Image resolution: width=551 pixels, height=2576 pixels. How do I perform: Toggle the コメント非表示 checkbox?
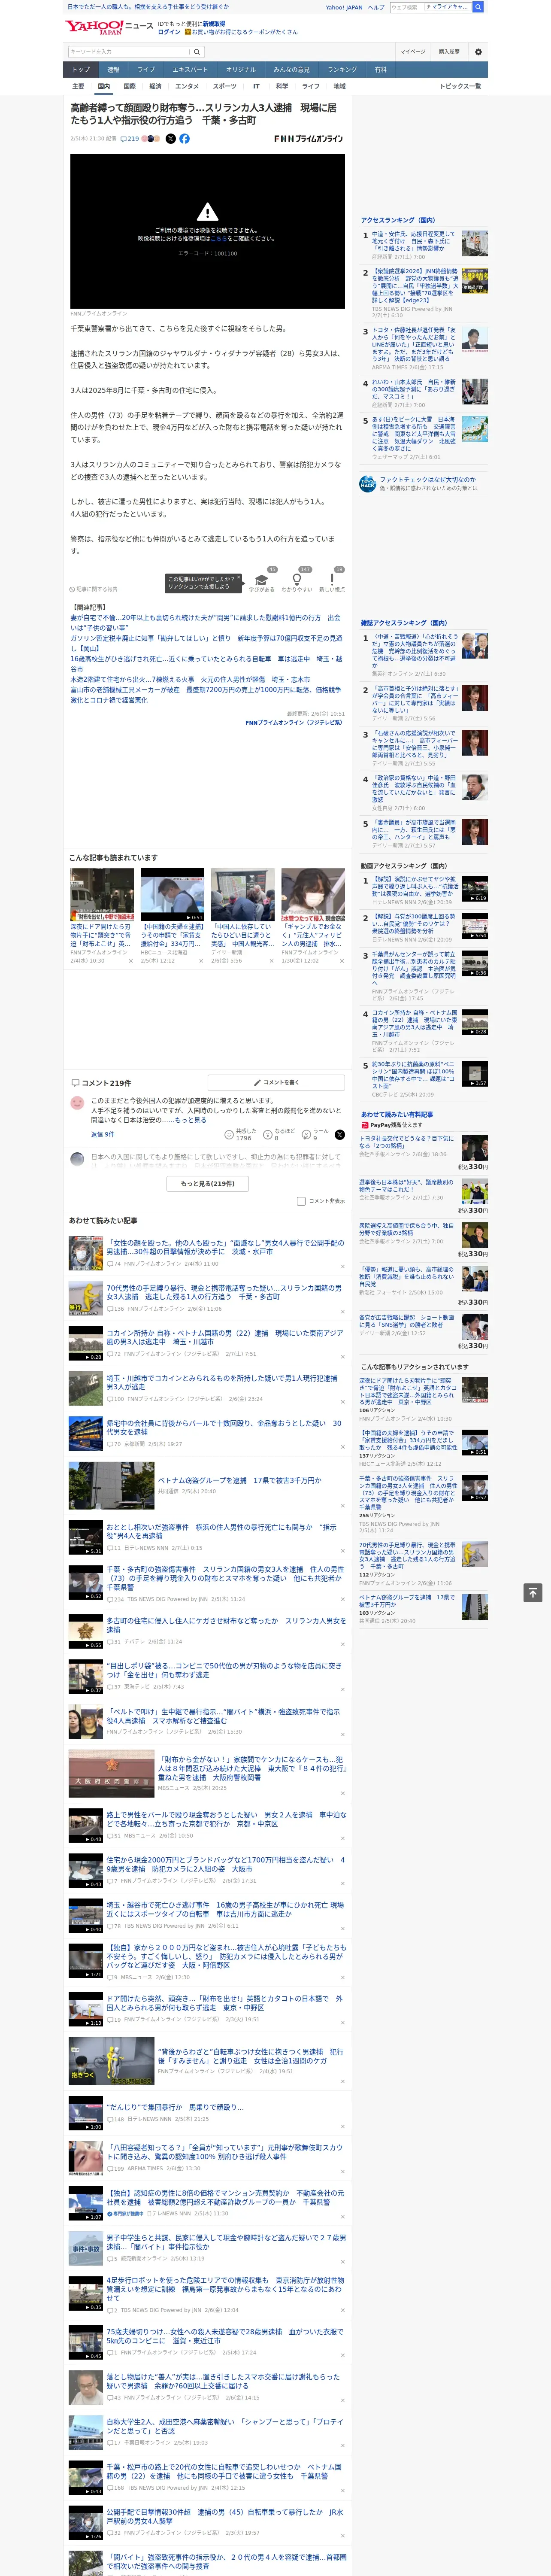[x=301, y=1201]
